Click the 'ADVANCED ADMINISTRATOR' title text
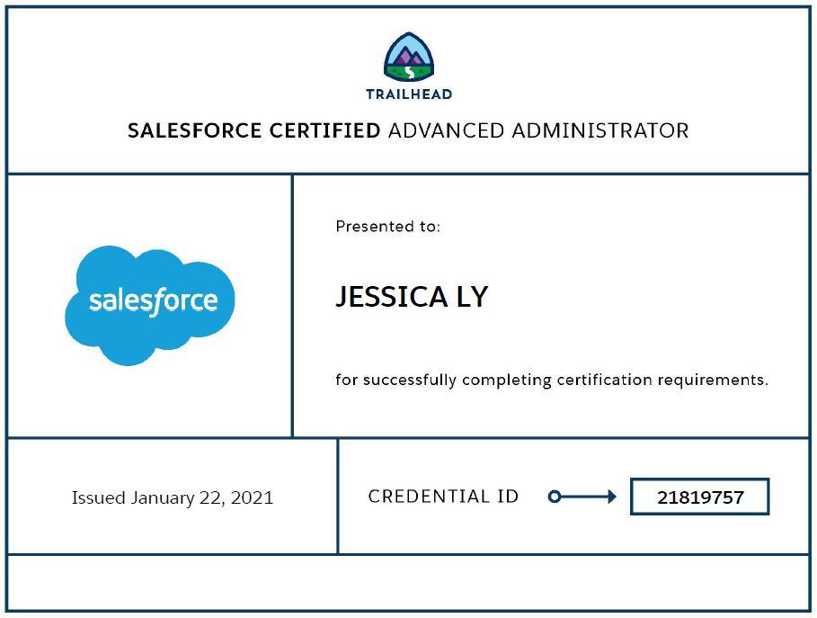The image size is (817, 618). tap(538, 130)
